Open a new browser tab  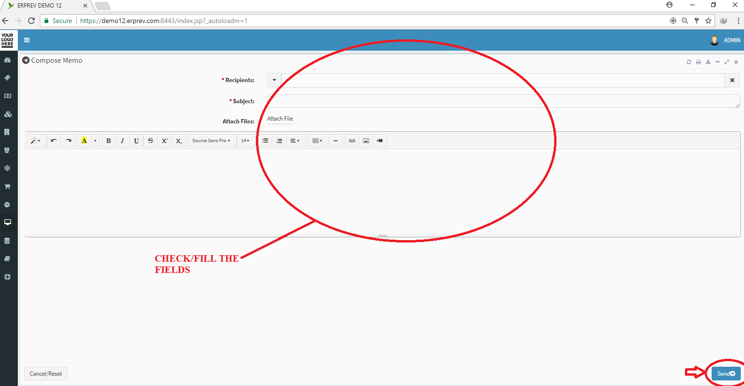[x=103, y=6]
